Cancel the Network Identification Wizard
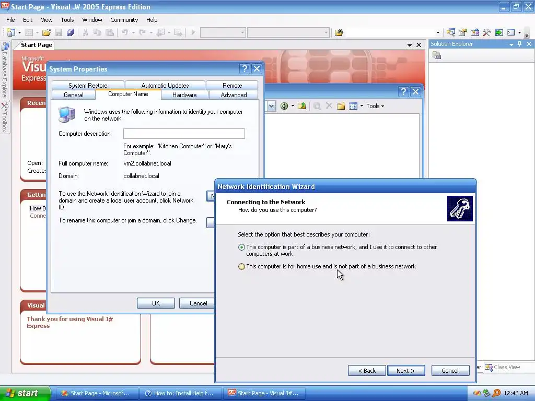This screenshot has width=535, height=401. coord(450,371)
